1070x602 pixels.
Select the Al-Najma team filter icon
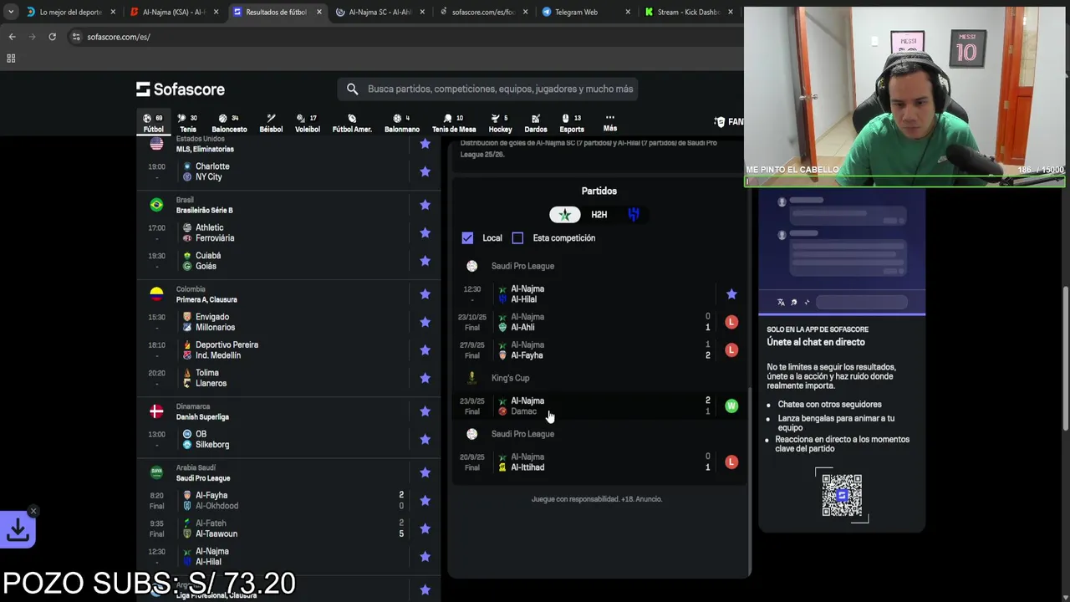pos(565,215)
